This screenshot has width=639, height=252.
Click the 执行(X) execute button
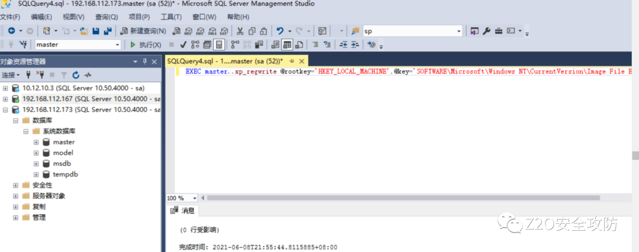point(146,44)
